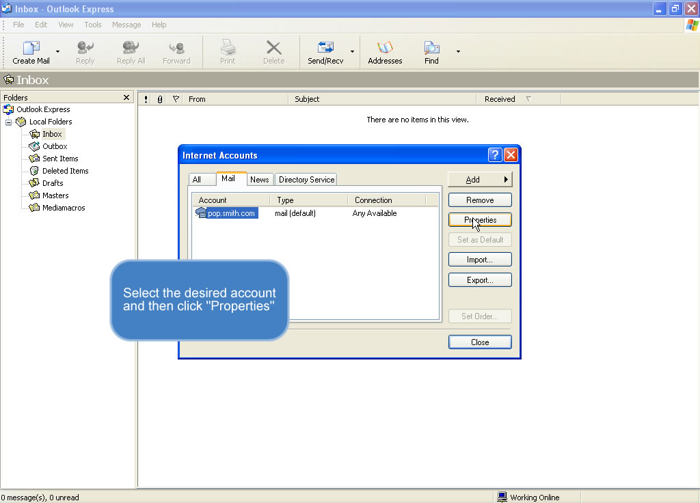Switch to the Directory Service tab
Image resolution: width=700 pixels, height=503 pixels.
pos(306,180)
